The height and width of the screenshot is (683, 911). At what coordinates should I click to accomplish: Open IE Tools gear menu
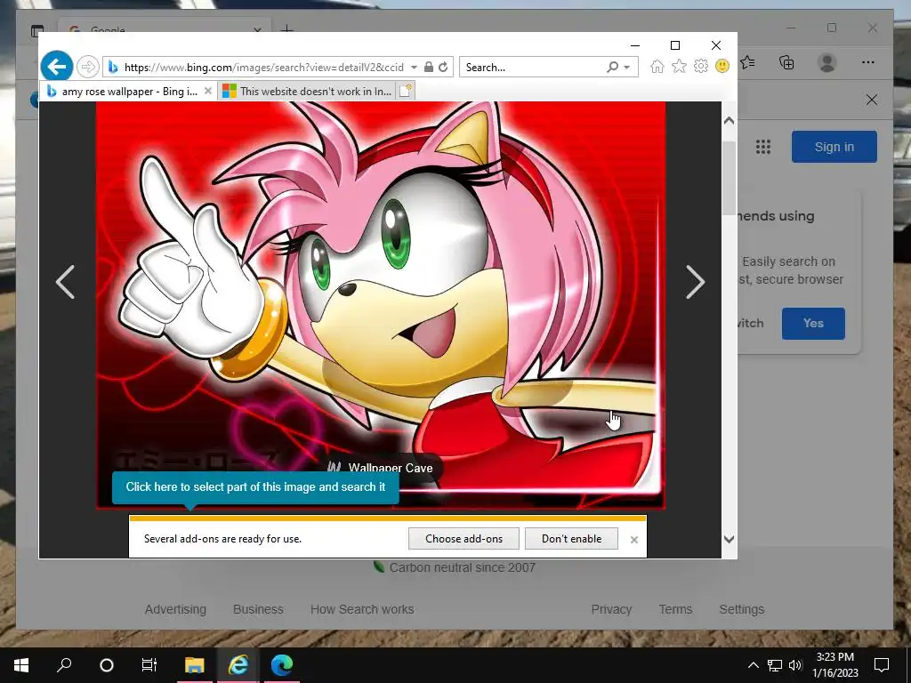[701, 66]
